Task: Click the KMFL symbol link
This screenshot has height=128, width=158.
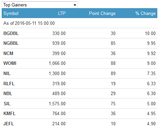Action: 10,113
